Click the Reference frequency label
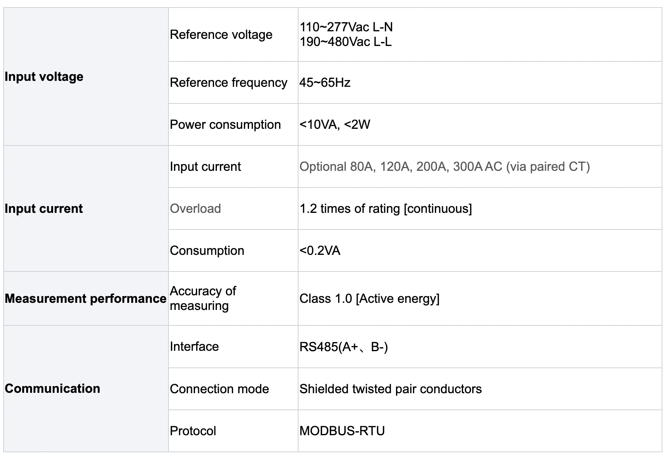 coord(228,82)
